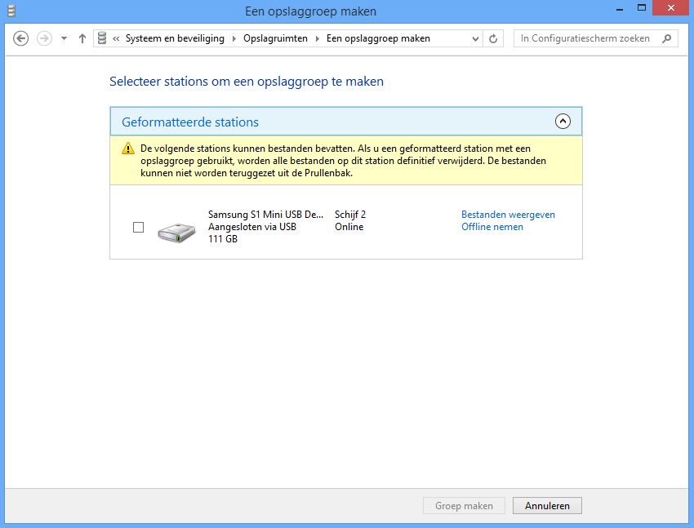Click the forward navigation arrow
The image size is (694, 528).
pos(44,38)
